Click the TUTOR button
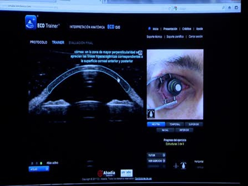This screenshot has width=248, height=186. [156, 155]
